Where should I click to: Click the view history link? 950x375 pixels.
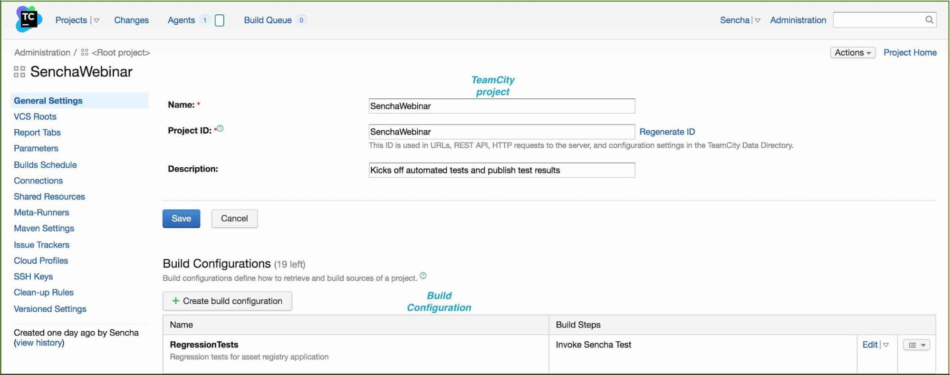pyautogui.click(x=39, y=343)
